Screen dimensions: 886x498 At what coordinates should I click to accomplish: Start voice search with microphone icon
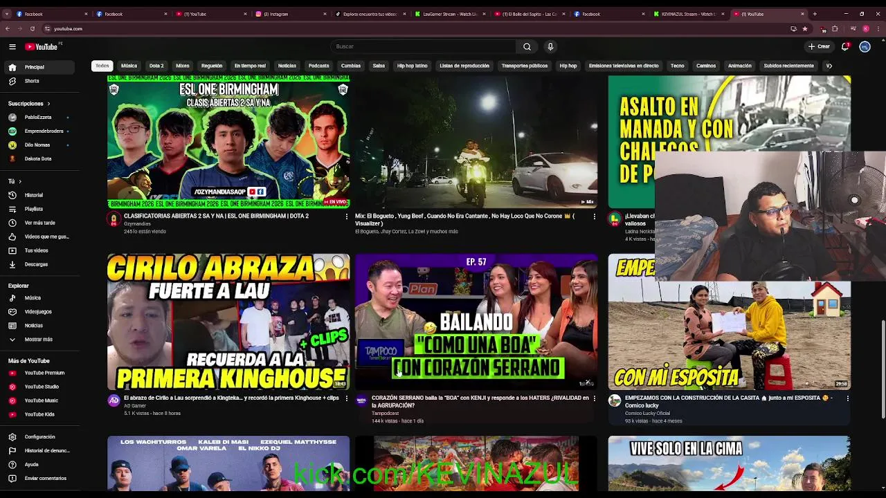tap(550, 46)
